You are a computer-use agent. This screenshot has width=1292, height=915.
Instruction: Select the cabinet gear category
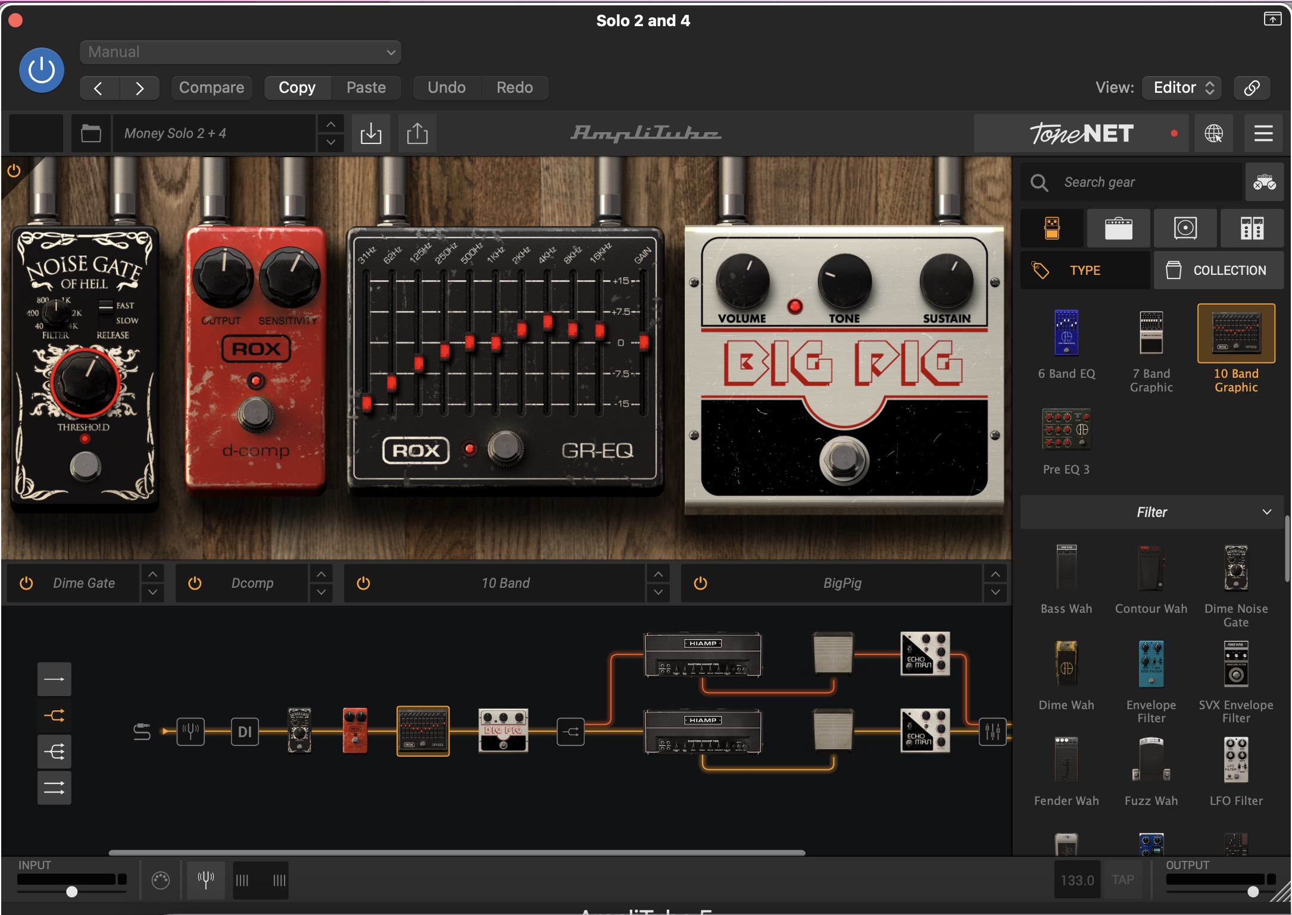[1185, 228]
